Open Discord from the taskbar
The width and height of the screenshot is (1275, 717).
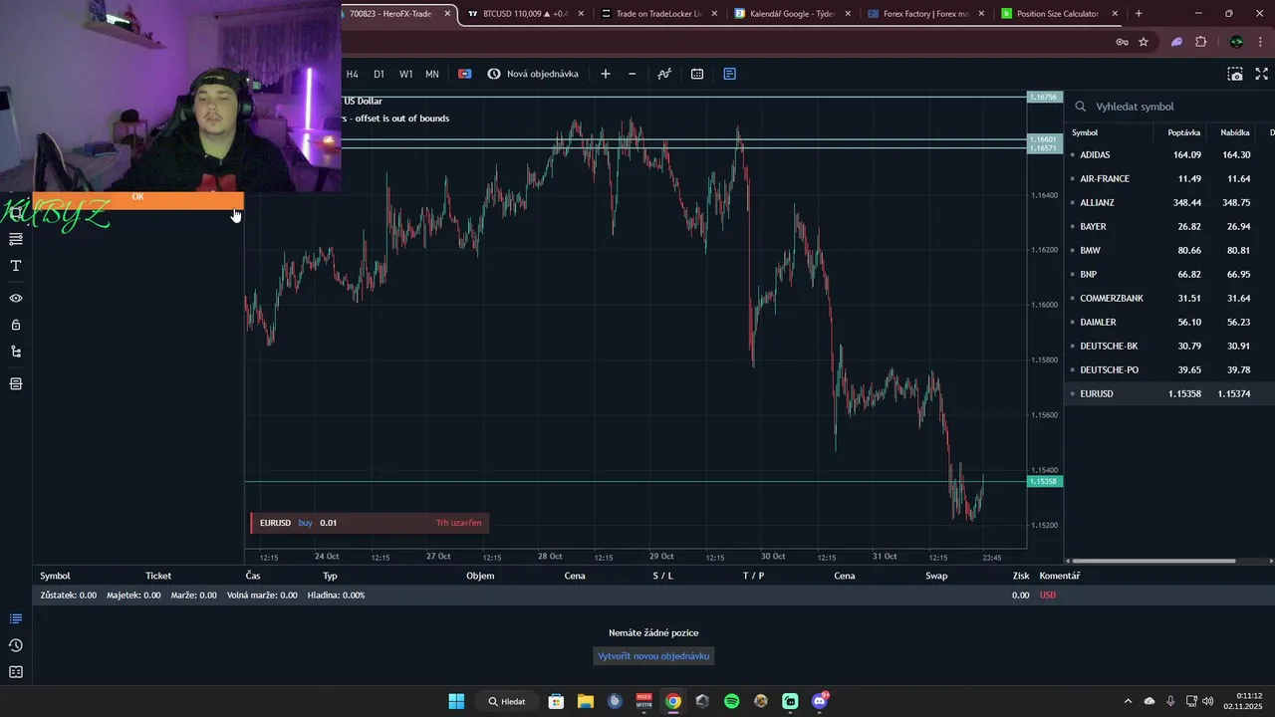[820, 701]
